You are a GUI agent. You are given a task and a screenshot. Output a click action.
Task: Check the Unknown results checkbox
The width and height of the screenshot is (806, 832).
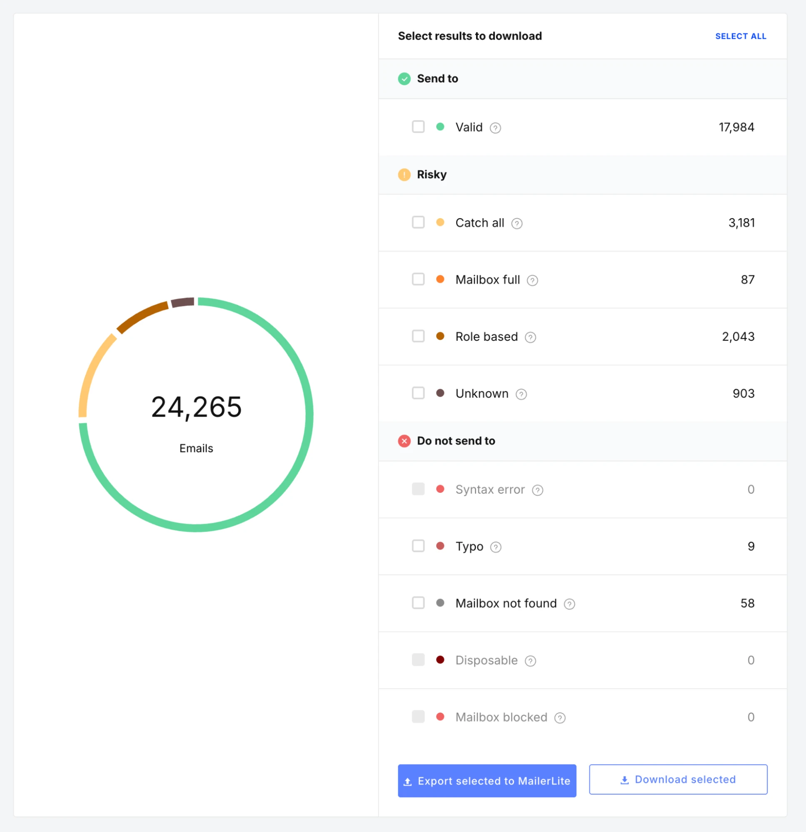tap(418, 393)
